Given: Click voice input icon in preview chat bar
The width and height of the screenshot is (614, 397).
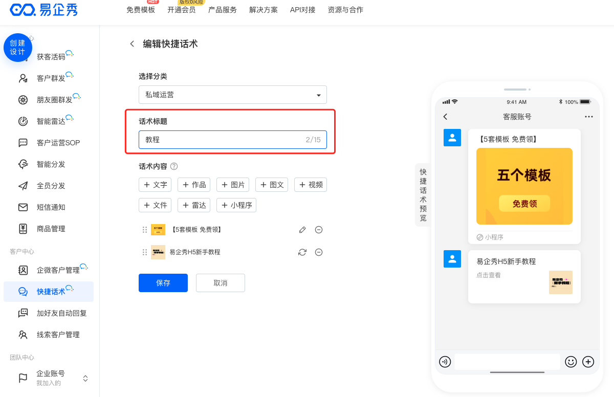Looking at the screenshot, I should point(445,362).
